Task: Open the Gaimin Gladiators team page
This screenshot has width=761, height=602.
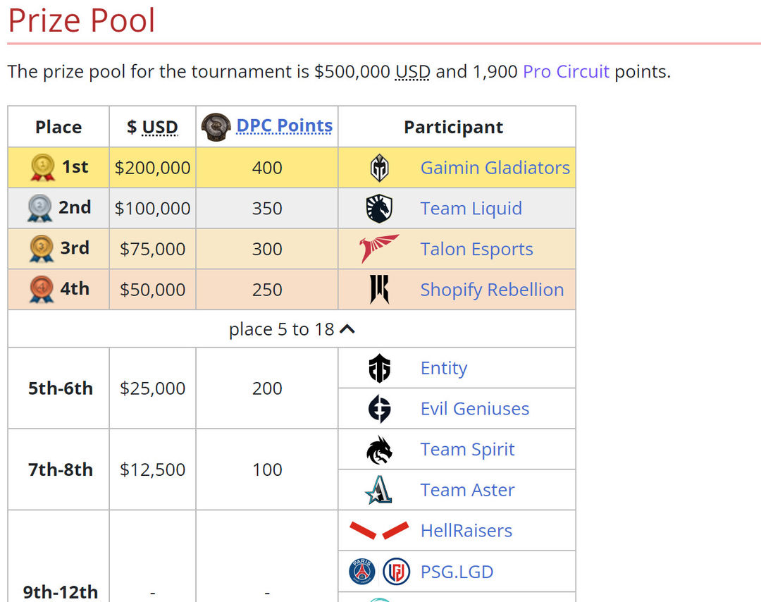Action: point(495,168)
